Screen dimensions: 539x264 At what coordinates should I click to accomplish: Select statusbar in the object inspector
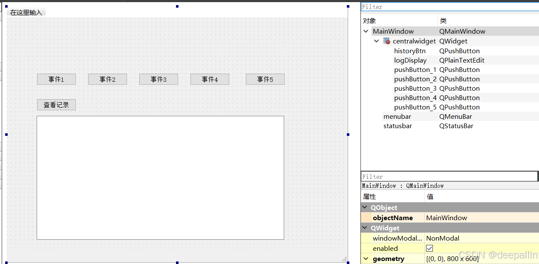click(x=398, y=126)
